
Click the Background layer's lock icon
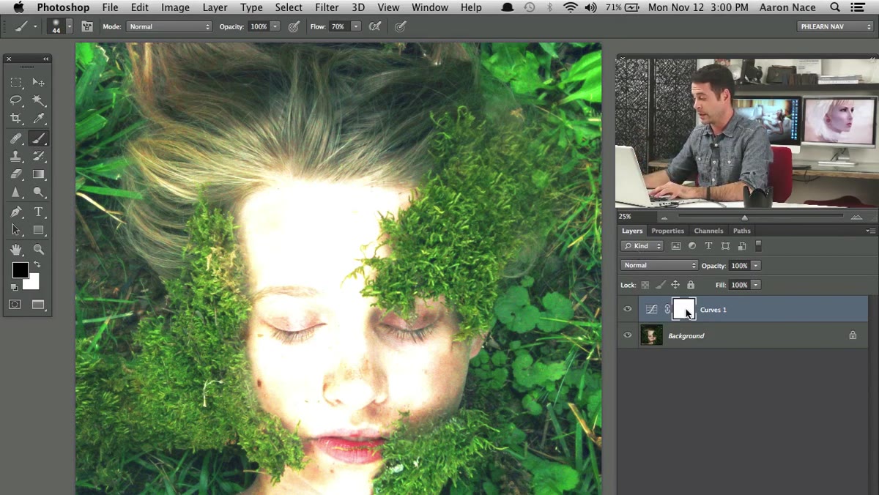point(853,335)
